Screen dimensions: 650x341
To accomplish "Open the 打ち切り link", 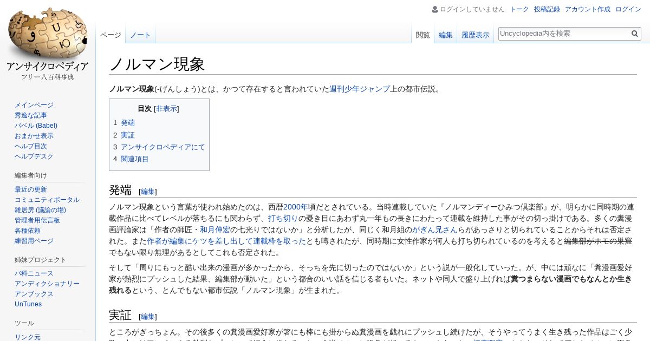I will click(283, 218).
